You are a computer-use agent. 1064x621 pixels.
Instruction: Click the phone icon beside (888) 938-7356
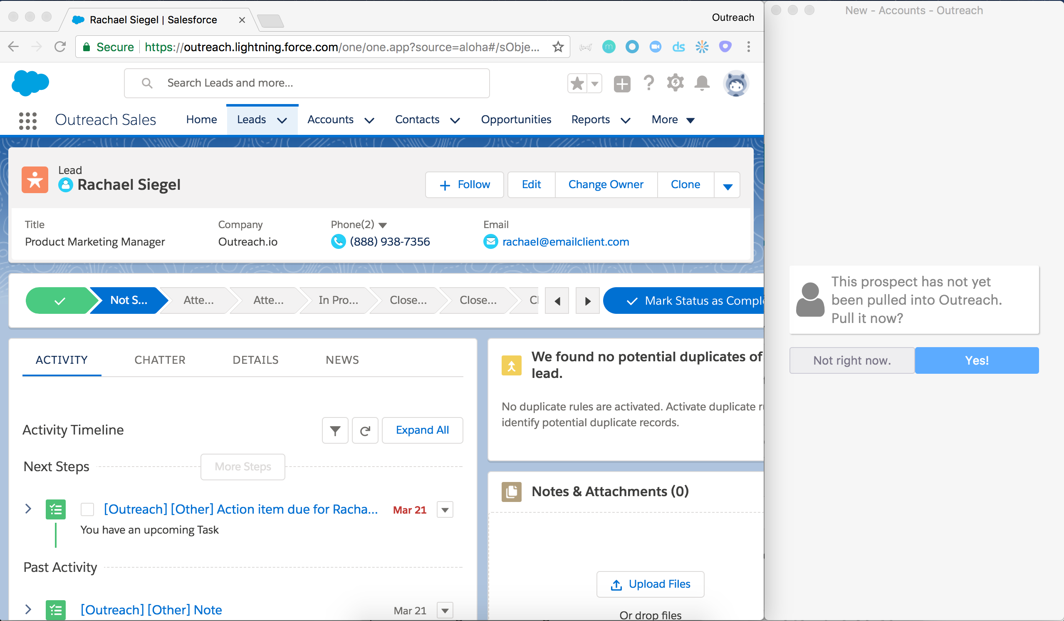(x=338, y=242)
